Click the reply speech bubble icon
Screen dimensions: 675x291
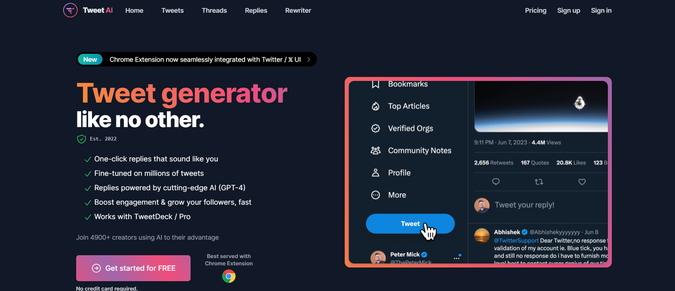point(496,182)
